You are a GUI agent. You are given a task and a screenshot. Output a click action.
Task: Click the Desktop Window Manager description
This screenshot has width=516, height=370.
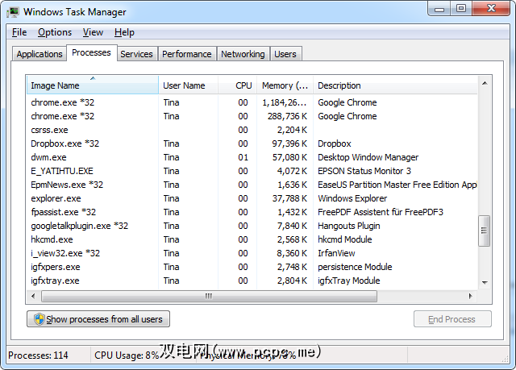[x=368, y=157]
